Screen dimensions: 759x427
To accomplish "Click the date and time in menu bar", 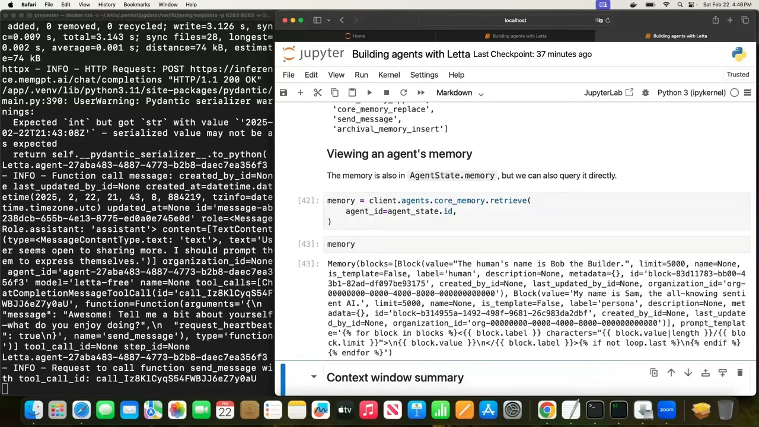I will tap(727, 5).
